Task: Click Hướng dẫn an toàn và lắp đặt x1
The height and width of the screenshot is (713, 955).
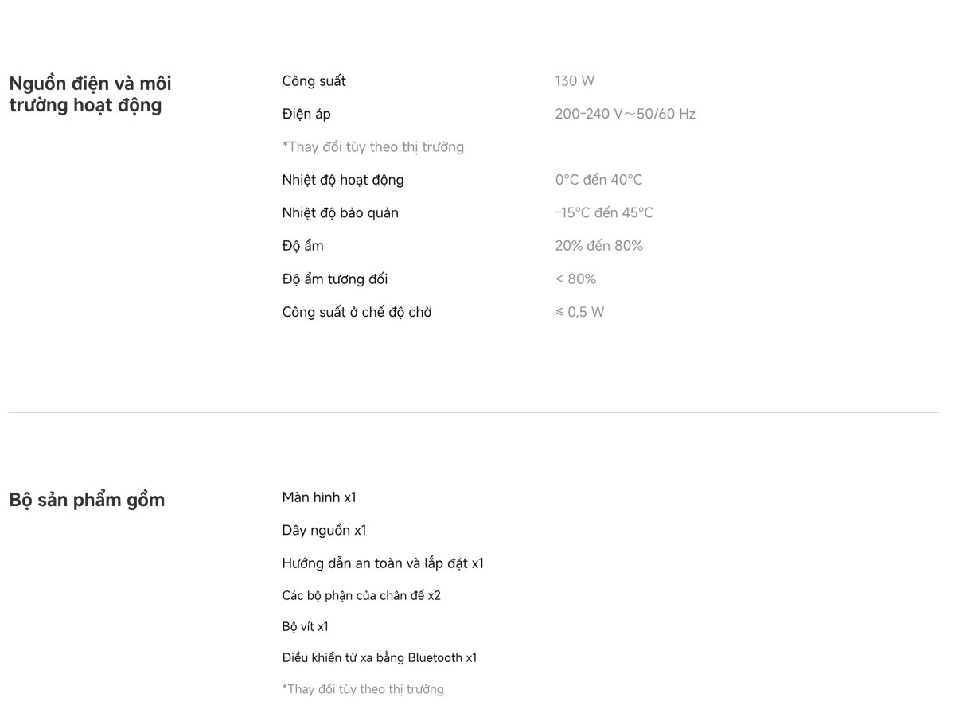Action: pos(383,563)
